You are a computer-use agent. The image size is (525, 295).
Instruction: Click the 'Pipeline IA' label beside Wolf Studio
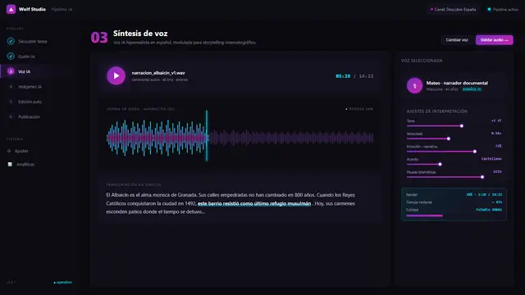(x=62, y=9)
